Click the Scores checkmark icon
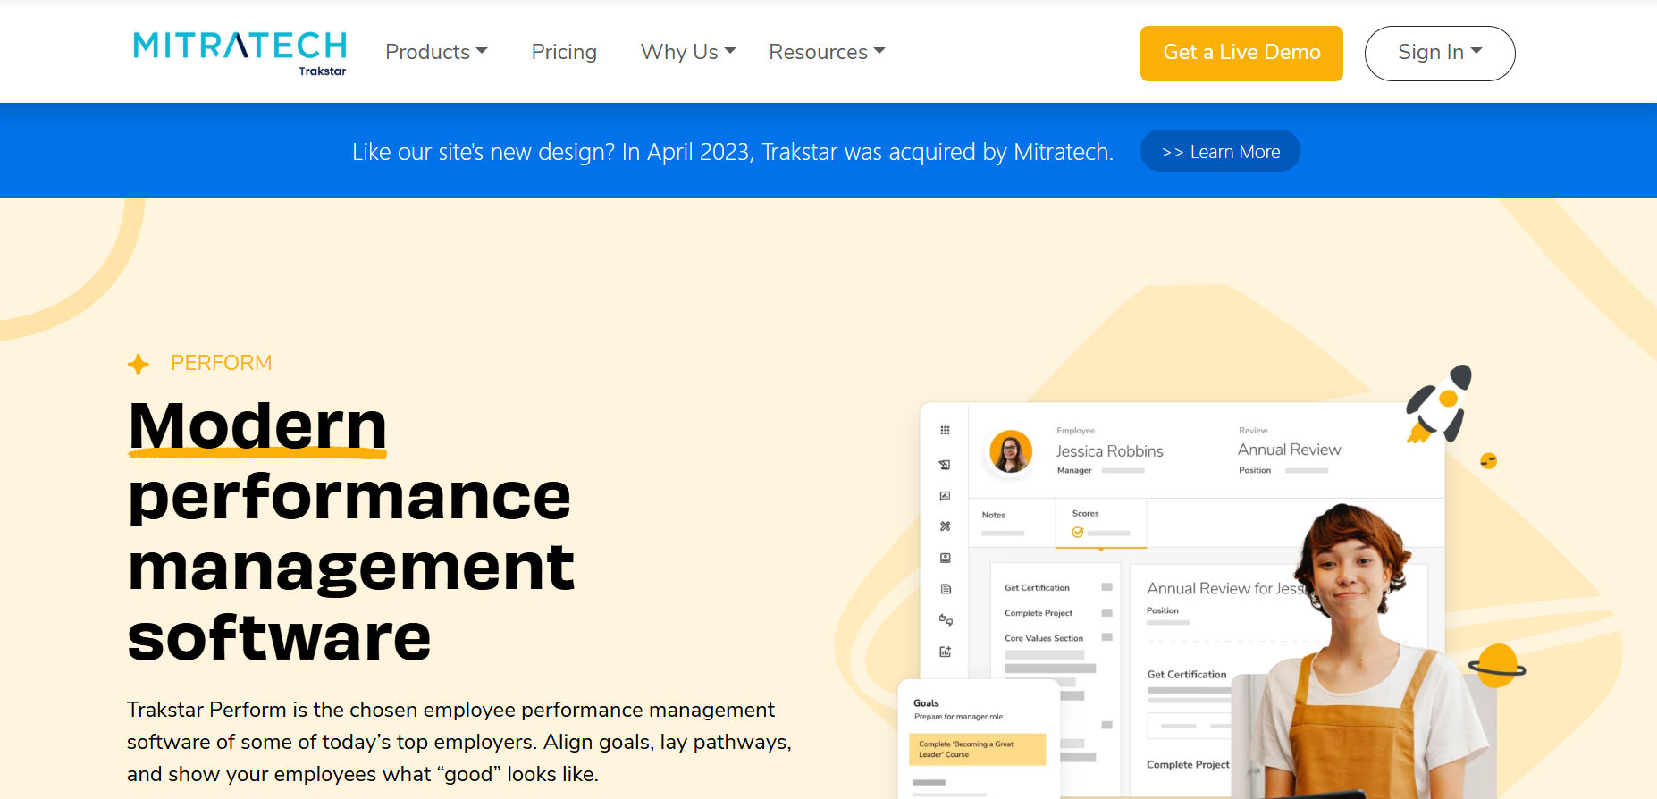 (1078, 533)
